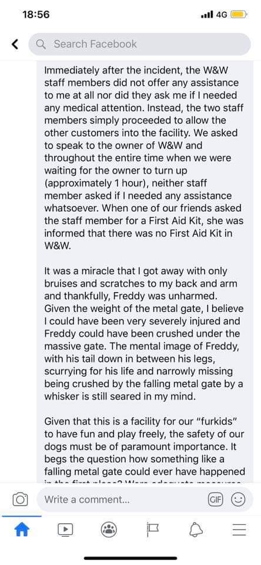Focus the Search Facebook field

point(139,44)
